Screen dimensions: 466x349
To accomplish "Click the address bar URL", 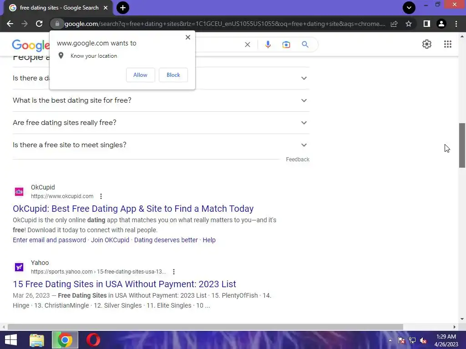I will pyautogui.click(x=225, y=24).
